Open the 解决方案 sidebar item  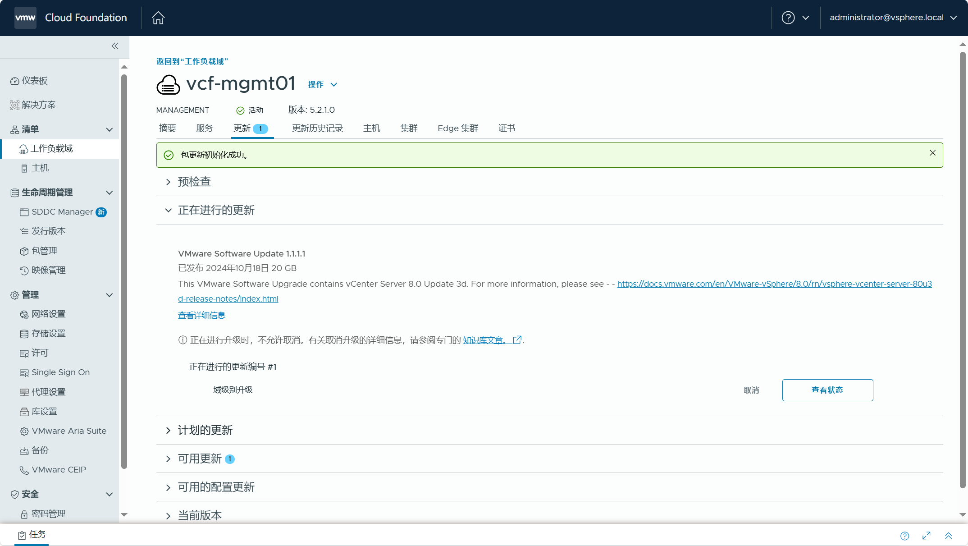33,105
